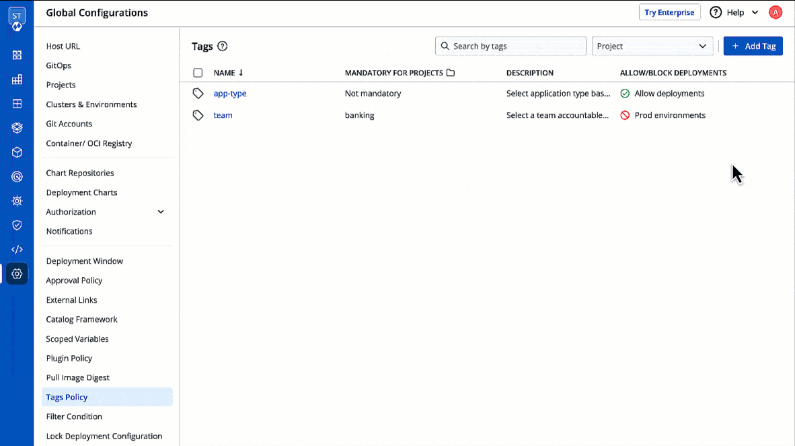This screenshot has width=795, height=446.
Task: Switch to the Filter Condition section
Action: click(x=74, y=416)
